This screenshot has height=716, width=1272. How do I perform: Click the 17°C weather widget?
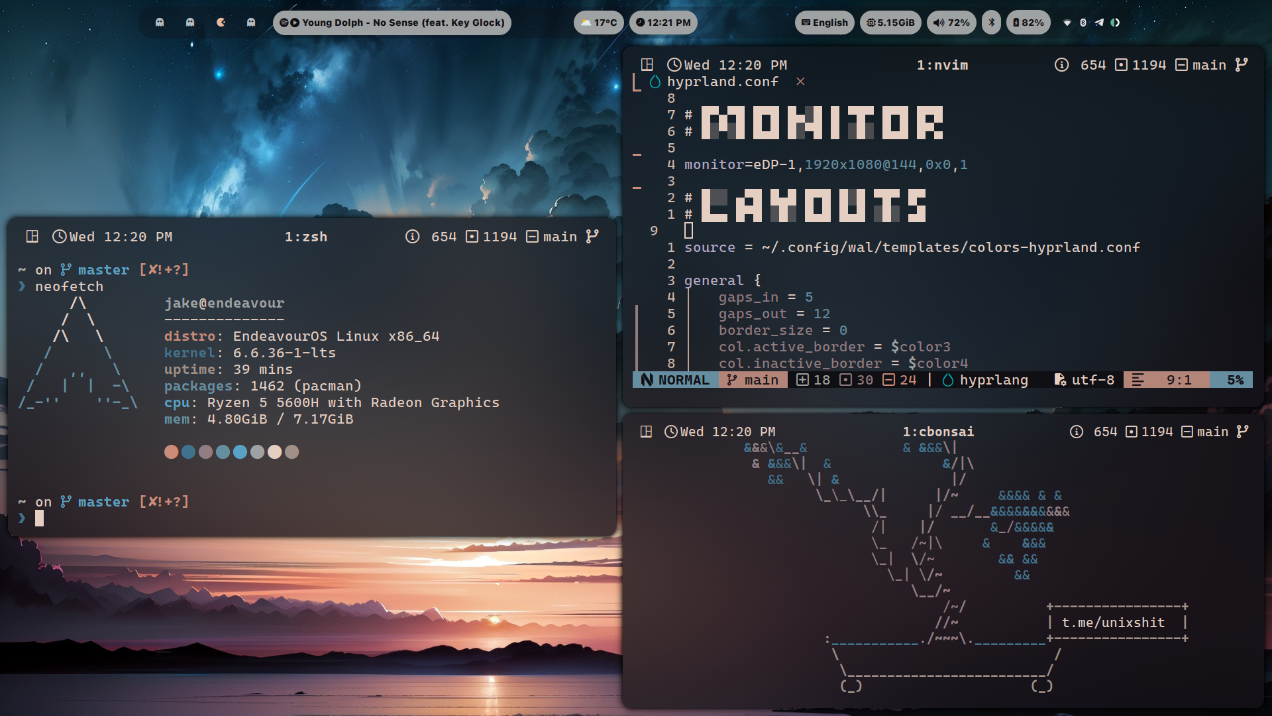[599, 23]
